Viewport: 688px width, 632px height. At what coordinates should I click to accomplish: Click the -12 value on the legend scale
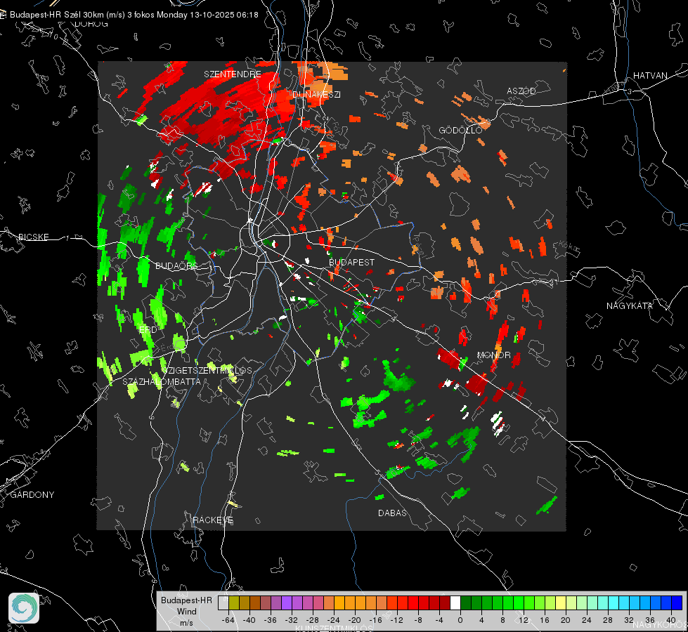[x=396, y=620]
